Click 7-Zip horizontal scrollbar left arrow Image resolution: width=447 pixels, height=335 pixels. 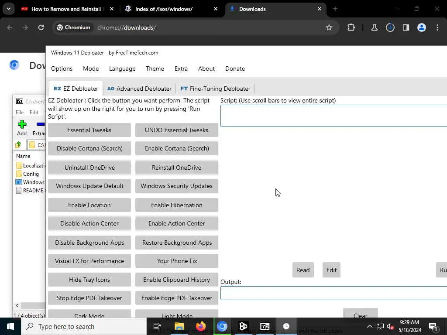17,305
